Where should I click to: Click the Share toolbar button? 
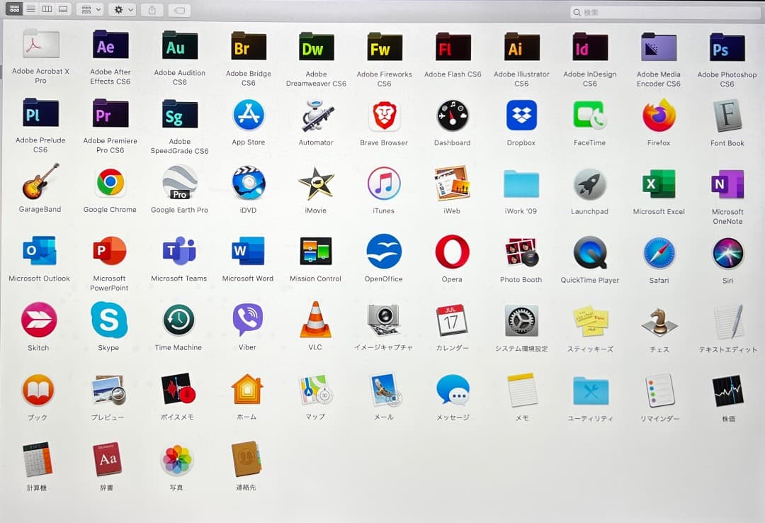[x=152, y=10]
